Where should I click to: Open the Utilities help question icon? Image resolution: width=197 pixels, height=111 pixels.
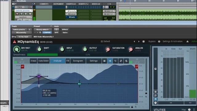(189, 110)
